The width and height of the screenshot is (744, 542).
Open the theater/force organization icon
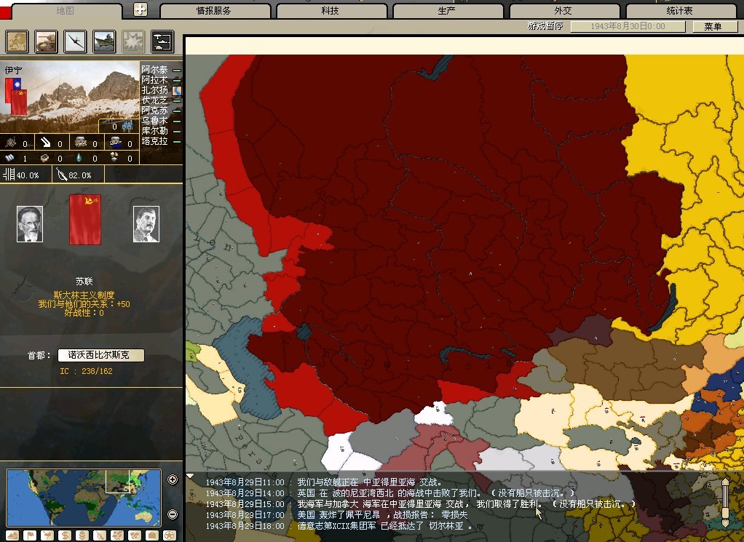point(162,41)
